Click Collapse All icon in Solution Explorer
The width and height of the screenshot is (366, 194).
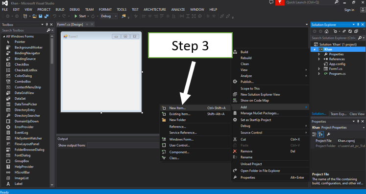pyautogui.click(x=356, y=31)
